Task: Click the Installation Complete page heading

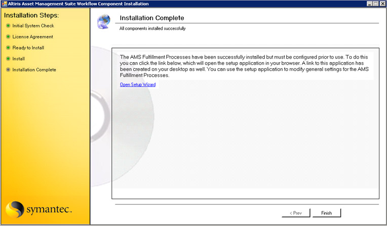Action: point(152,18)
